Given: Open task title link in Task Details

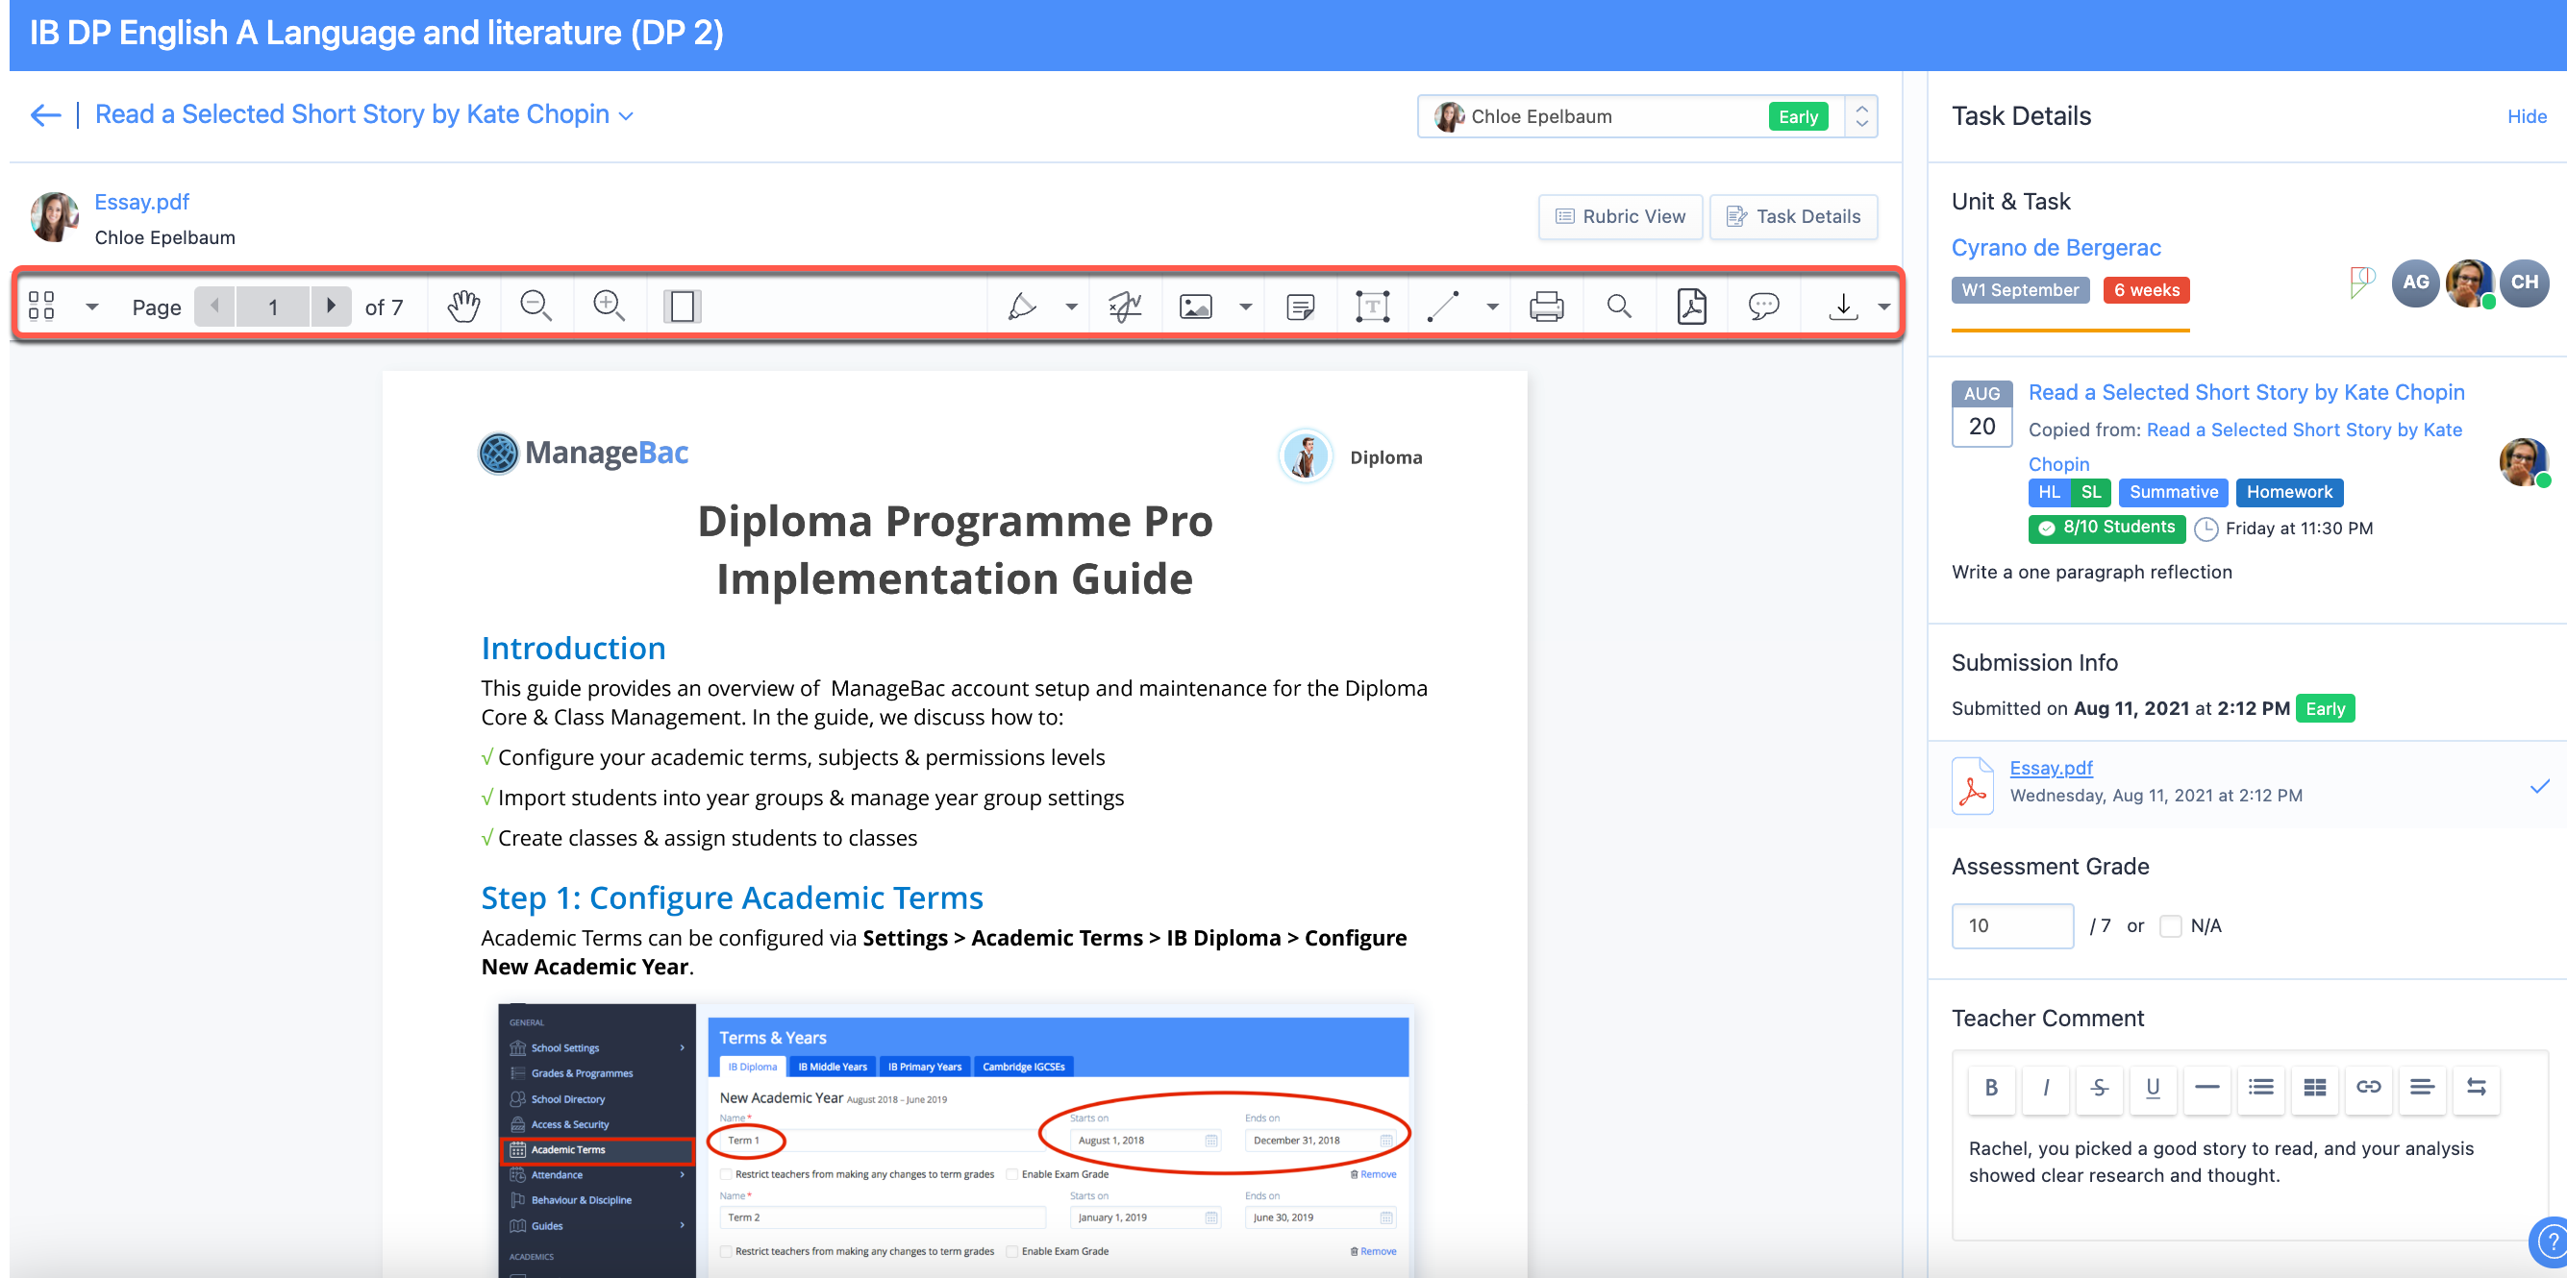Looking at the screenshot, I should pos(2246,391).
